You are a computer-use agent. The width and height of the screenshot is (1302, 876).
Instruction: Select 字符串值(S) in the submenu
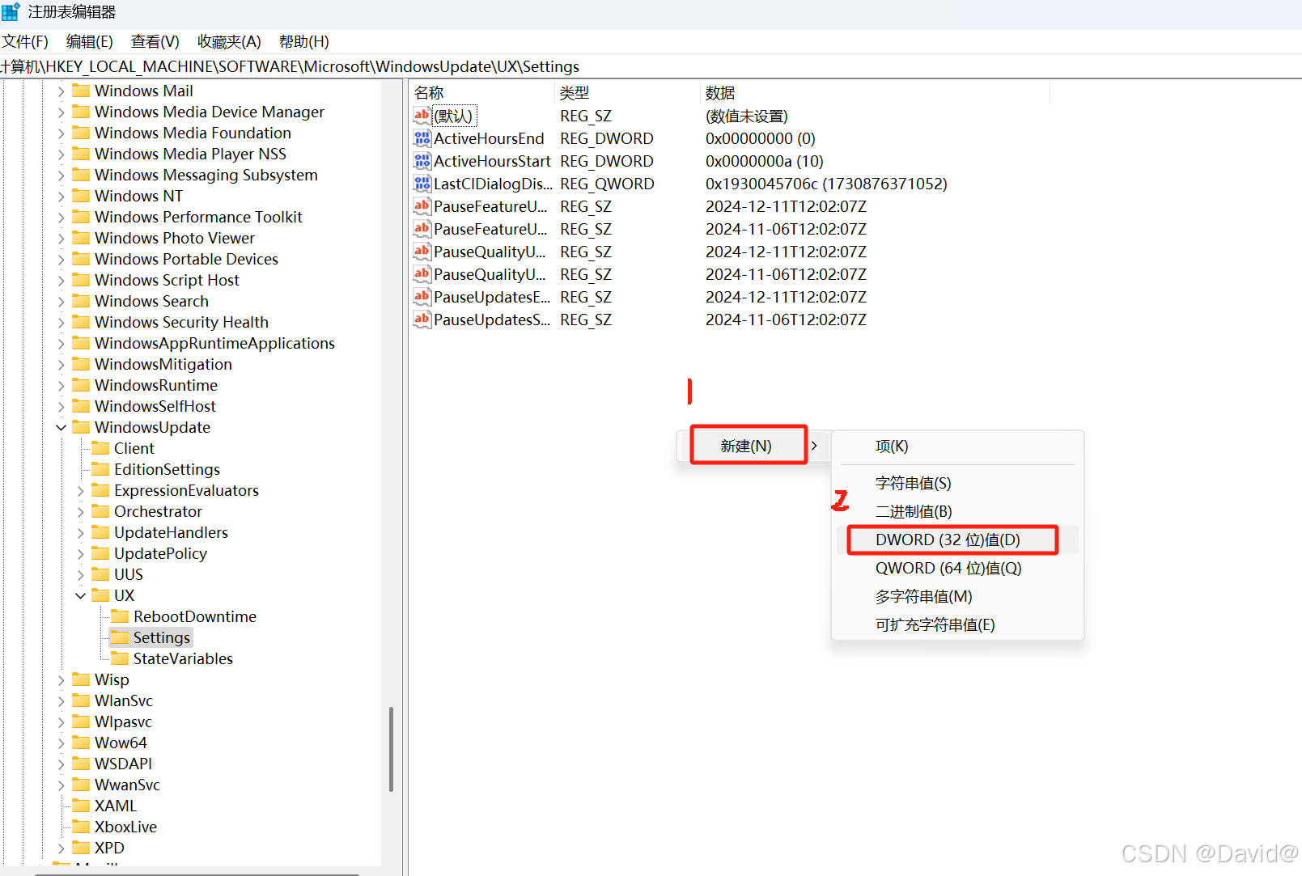click(957, 483)
